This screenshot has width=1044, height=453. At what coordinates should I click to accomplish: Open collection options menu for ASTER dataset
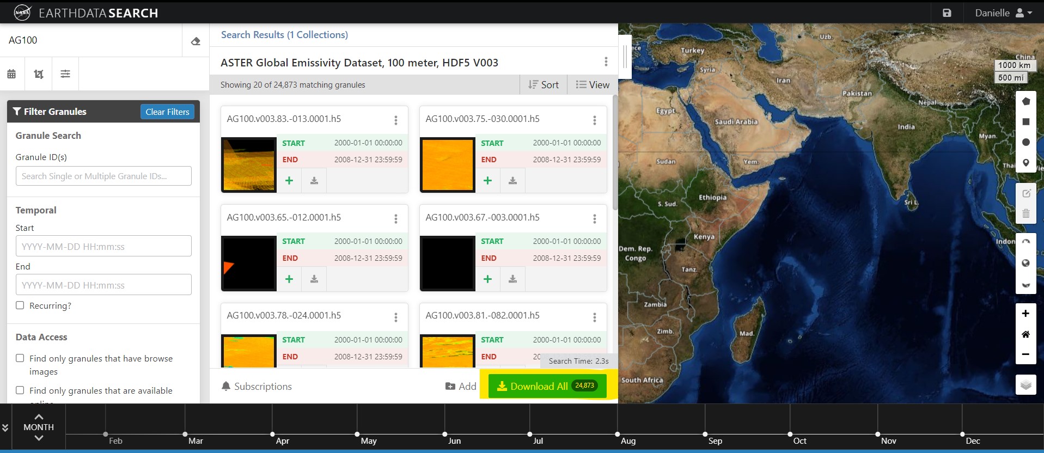point(606,62)
